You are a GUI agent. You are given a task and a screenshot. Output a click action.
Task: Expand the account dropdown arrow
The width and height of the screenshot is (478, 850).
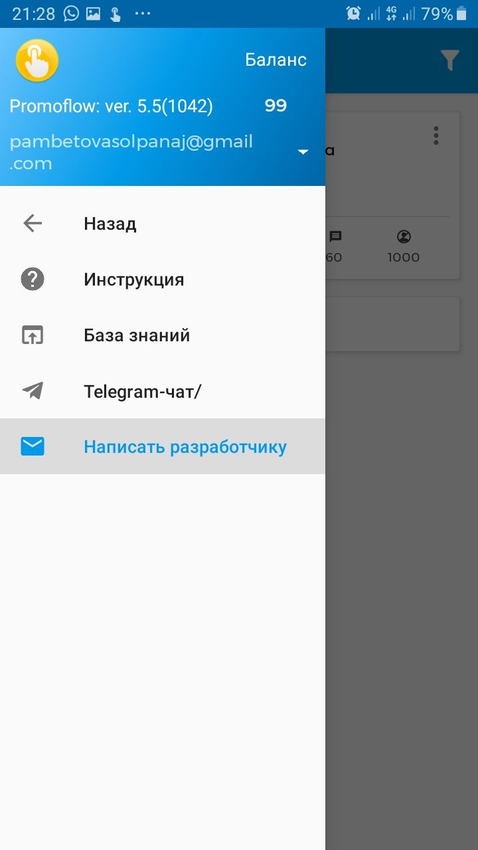point(303,152)
